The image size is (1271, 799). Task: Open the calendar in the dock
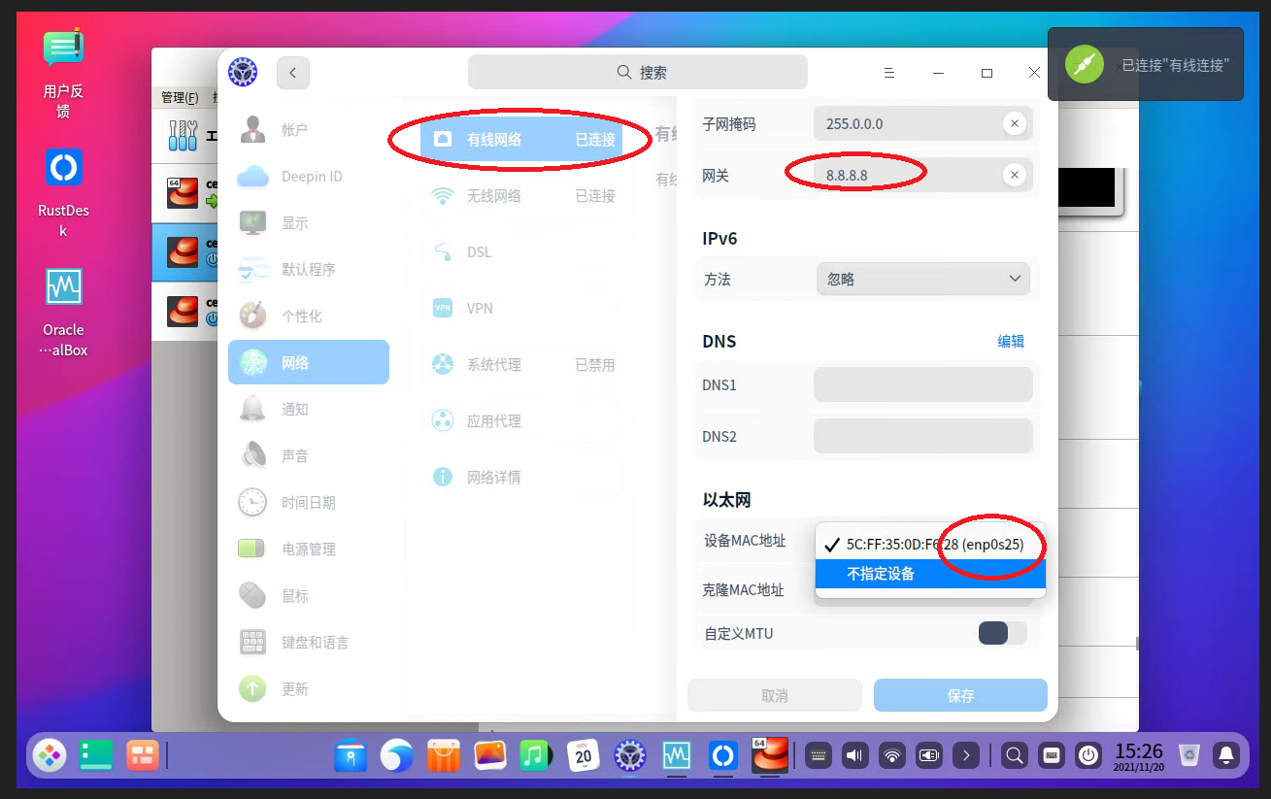[584, 754]
